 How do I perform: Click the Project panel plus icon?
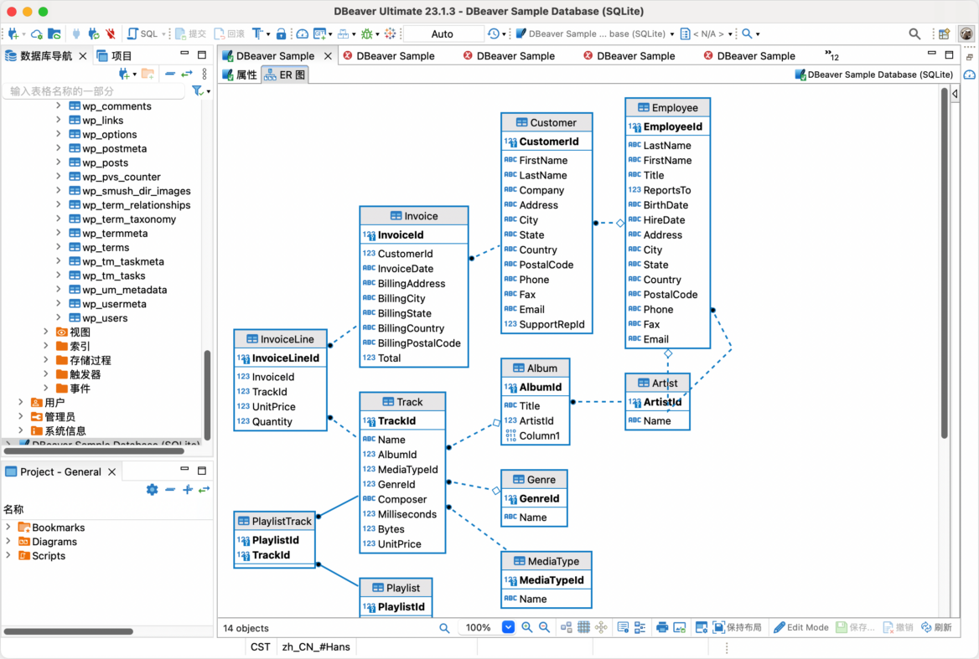(187, 489)
